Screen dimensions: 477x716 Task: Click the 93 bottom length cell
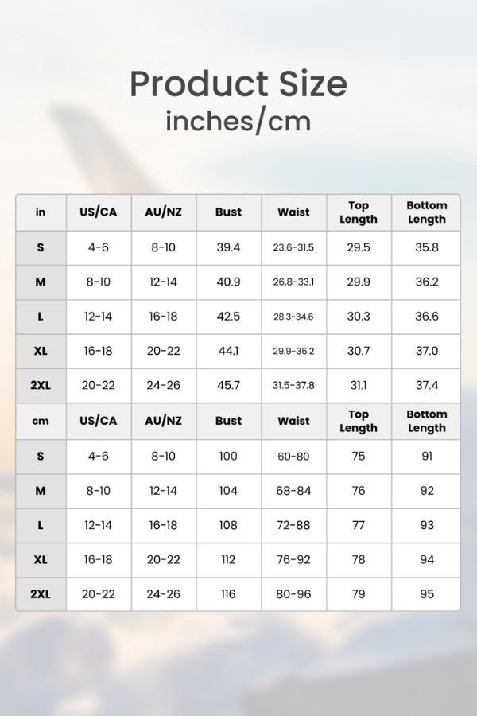coord(427,526)
